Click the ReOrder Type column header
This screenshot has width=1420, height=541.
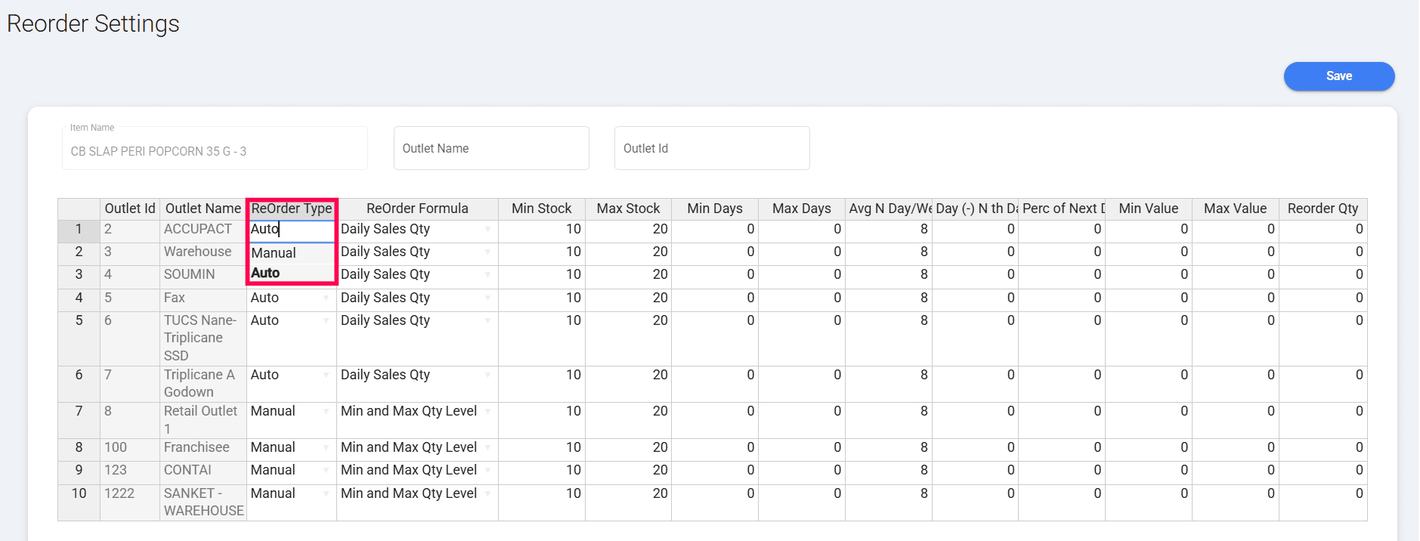(292, 209)
